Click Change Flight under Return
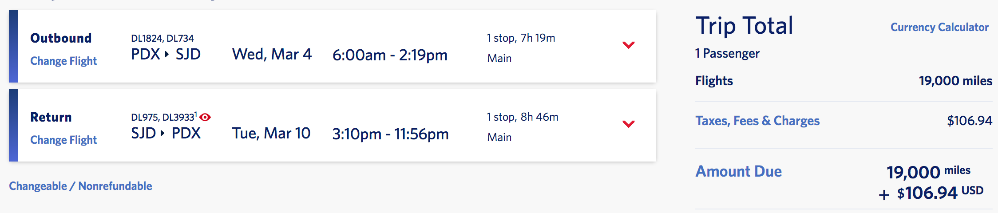998x213 pixels. point(63,140)
